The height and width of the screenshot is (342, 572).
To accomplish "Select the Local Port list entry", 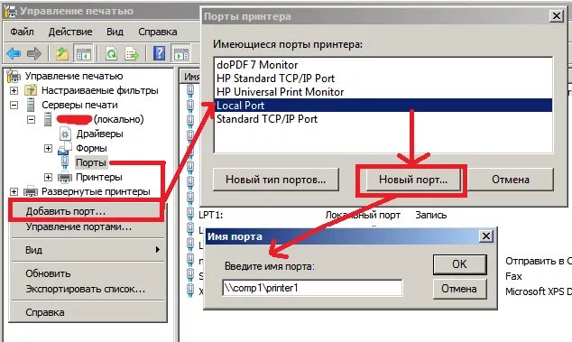I will click(383, 105).
